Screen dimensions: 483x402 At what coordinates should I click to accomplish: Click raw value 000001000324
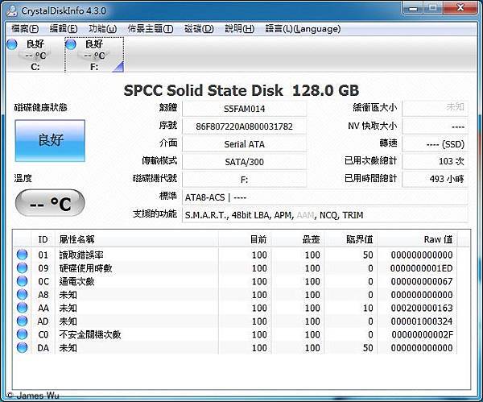(x=421, y=321)
